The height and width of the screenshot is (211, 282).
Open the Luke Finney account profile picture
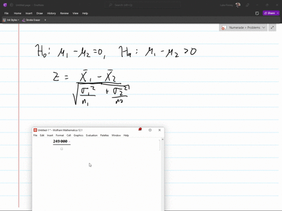[x=238, y=5]
